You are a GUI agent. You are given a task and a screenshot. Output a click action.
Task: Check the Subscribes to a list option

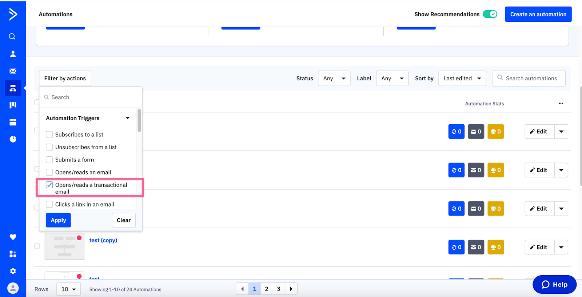point(49,135)
